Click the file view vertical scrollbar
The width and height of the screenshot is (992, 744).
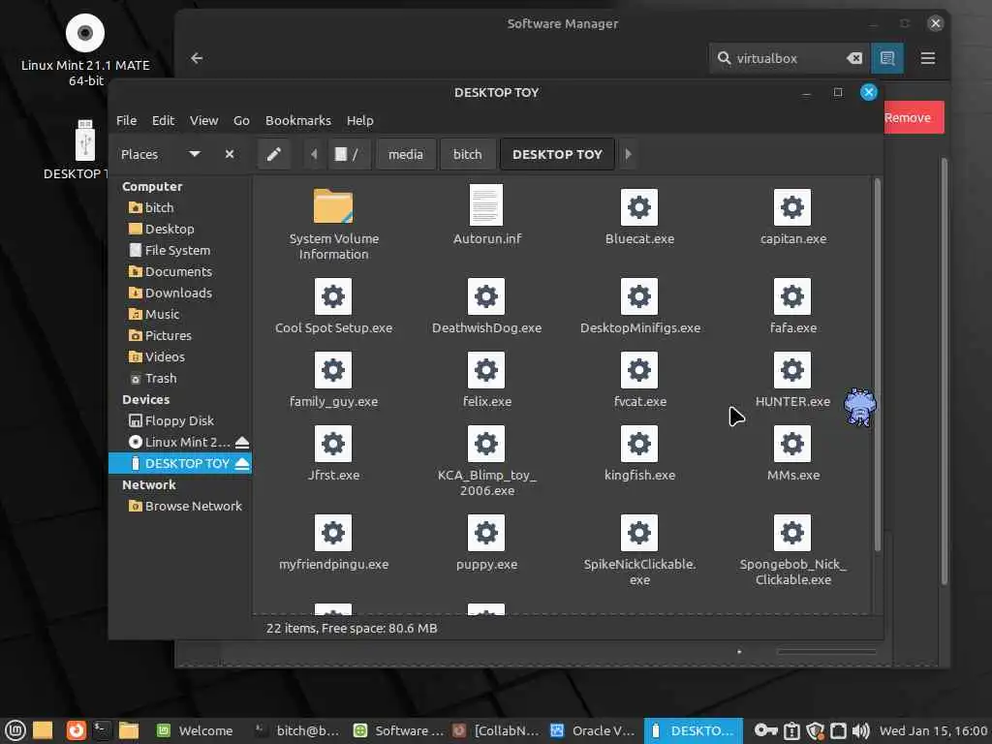pyautogui.click(x=878, y=365)
